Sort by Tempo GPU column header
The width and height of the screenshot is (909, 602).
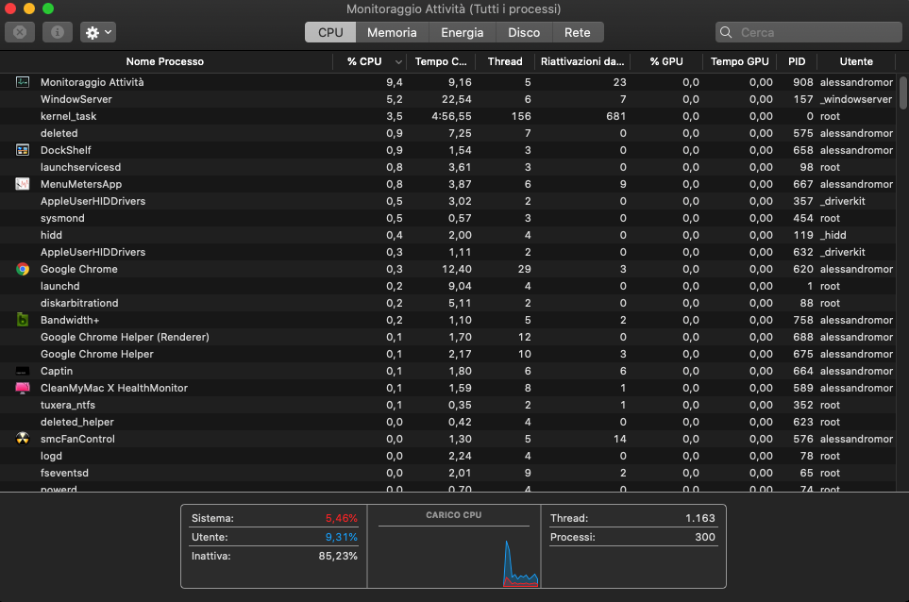point(740,61)
